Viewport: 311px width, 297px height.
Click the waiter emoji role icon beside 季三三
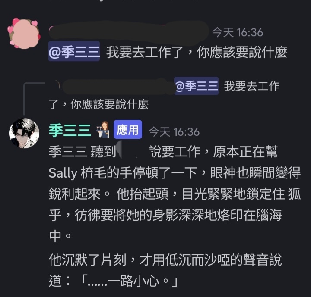click(x=103, y=130)
